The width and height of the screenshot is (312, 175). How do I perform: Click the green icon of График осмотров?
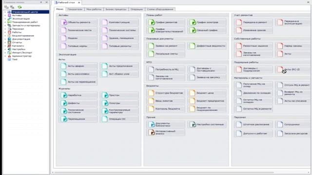[193, 22]
